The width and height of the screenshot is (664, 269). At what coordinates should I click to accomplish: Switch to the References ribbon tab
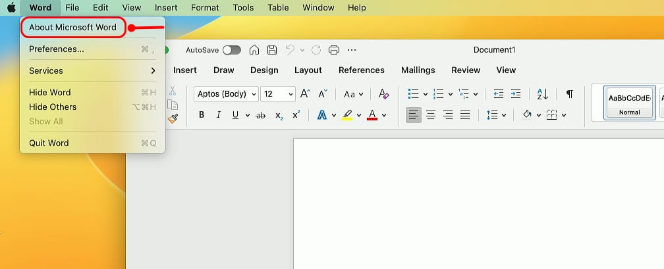pyautogui.click(x=361, y=70)
